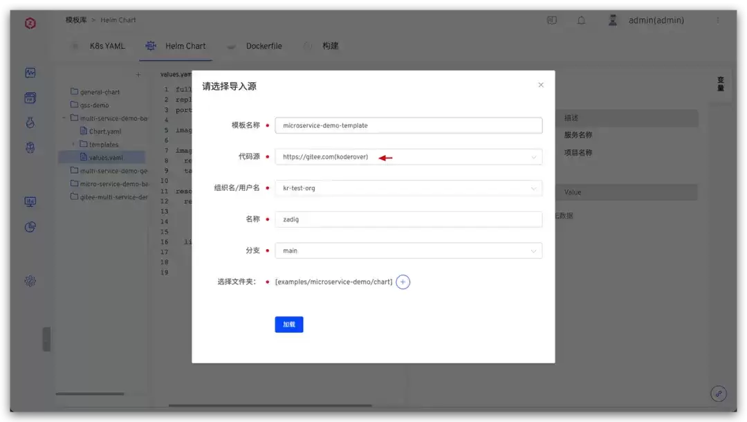This screenshot has height=422, width=747.
Task: Click the 模板库 breadcrumb link
Action: pos(76,20)
